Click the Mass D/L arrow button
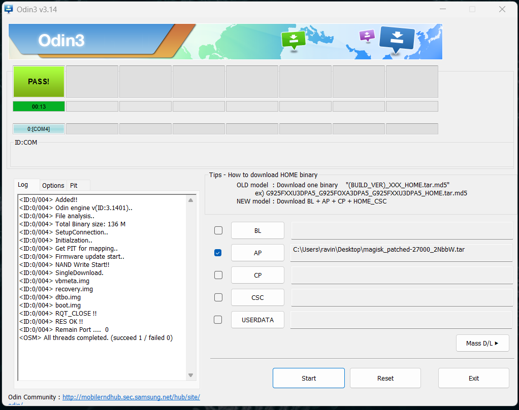 click(482, 343)
